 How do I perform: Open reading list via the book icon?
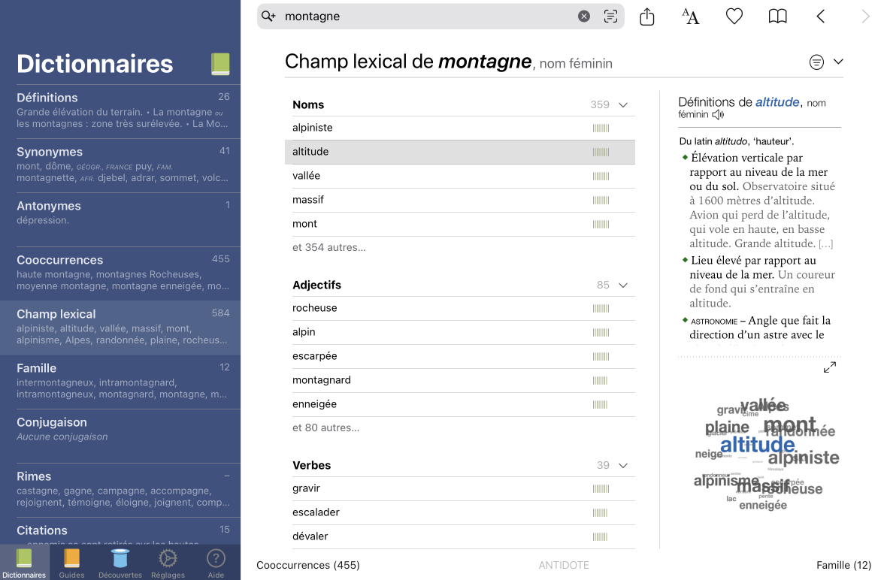coord(777,16)
